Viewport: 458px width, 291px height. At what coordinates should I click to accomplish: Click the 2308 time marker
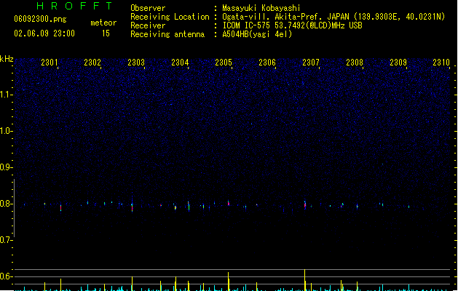(355, 63)
